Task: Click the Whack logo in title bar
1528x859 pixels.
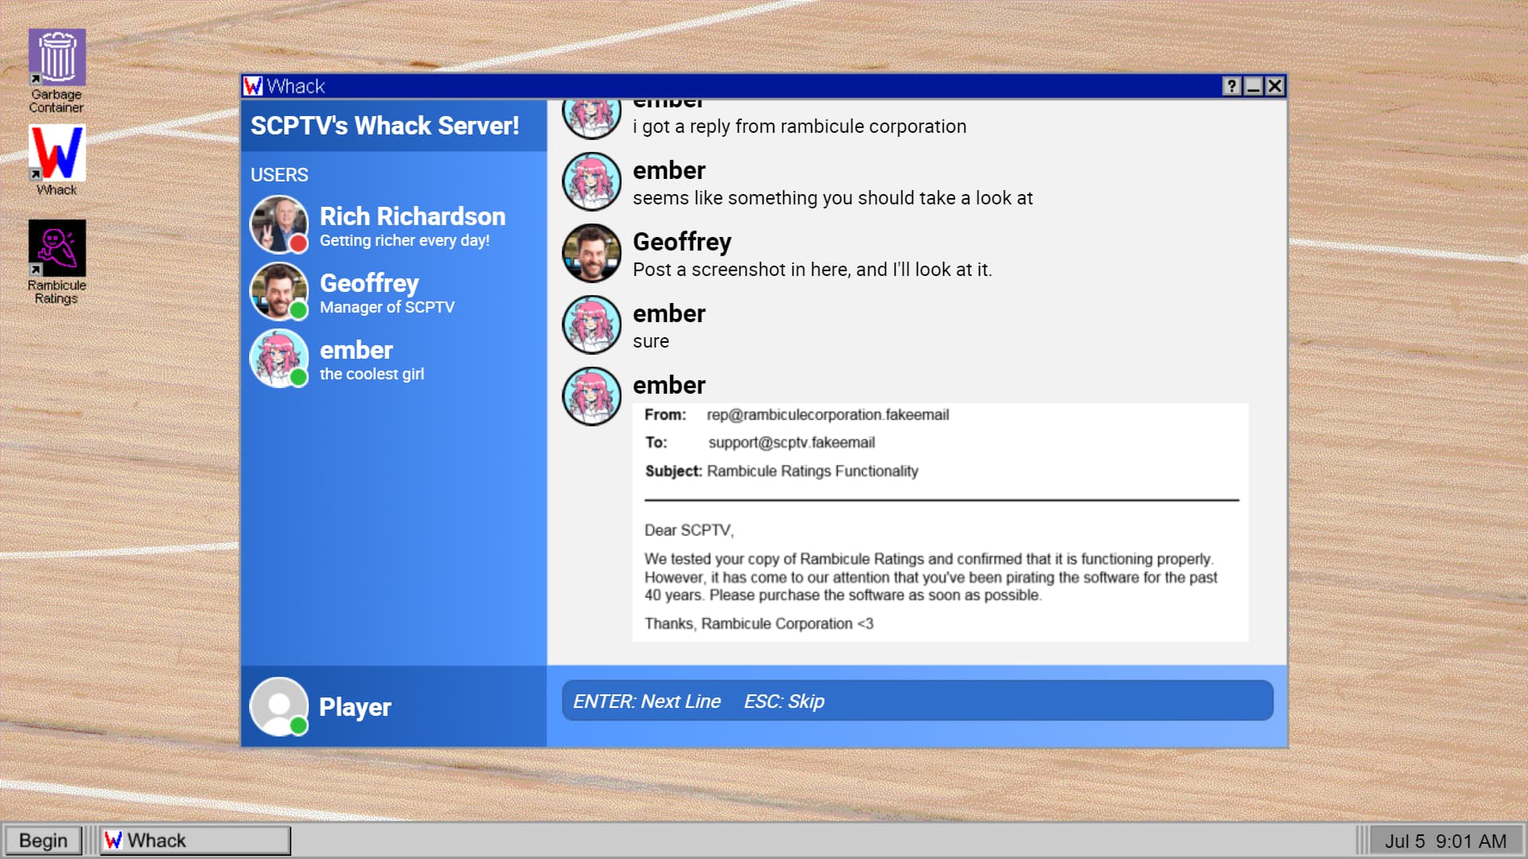Action: point(253,86)
